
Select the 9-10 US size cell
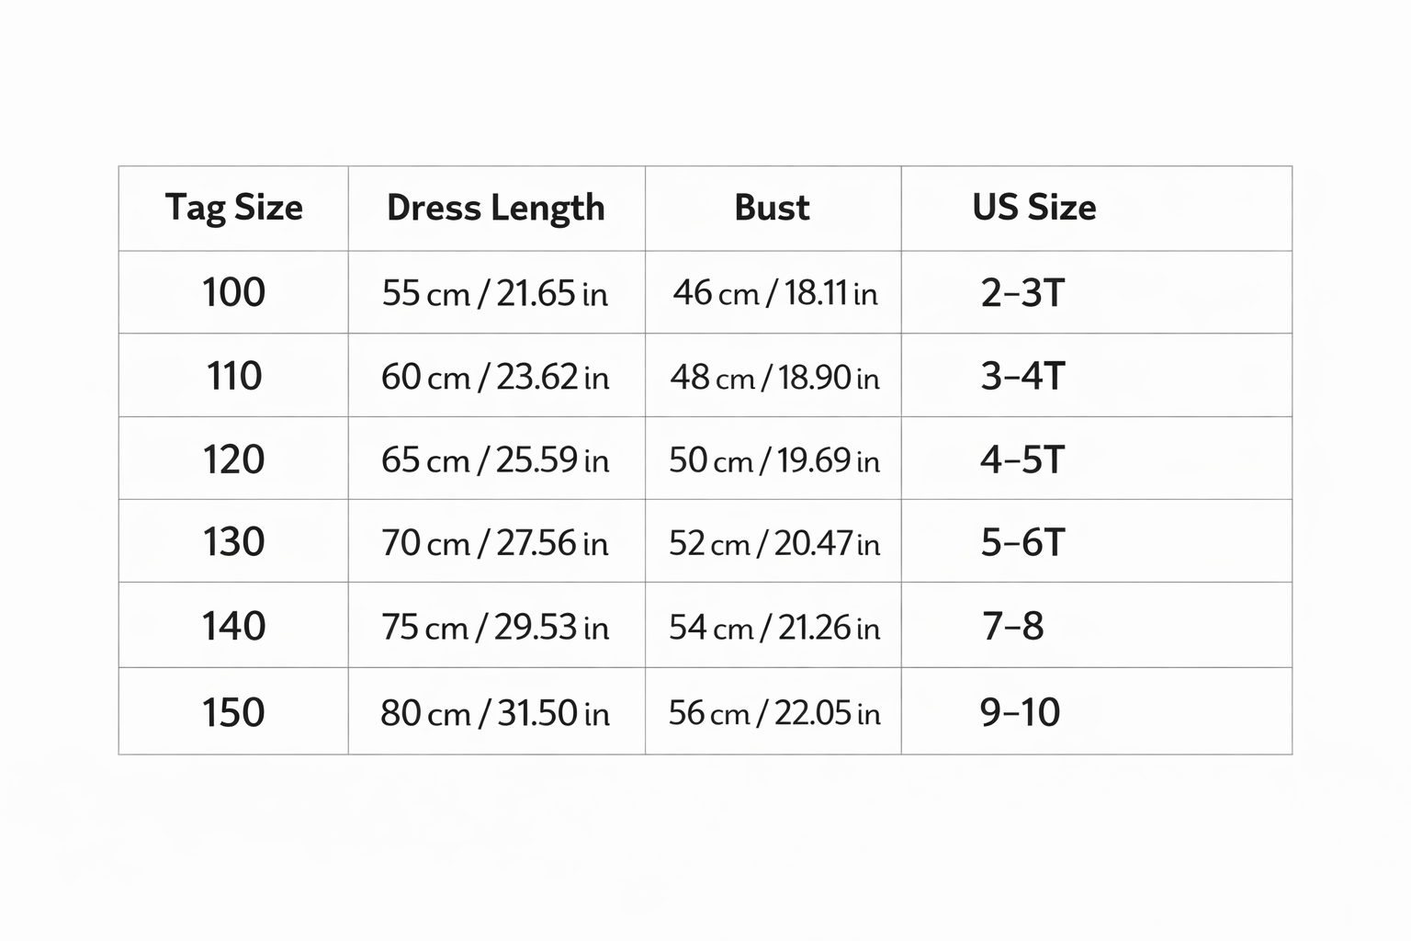1020,712
